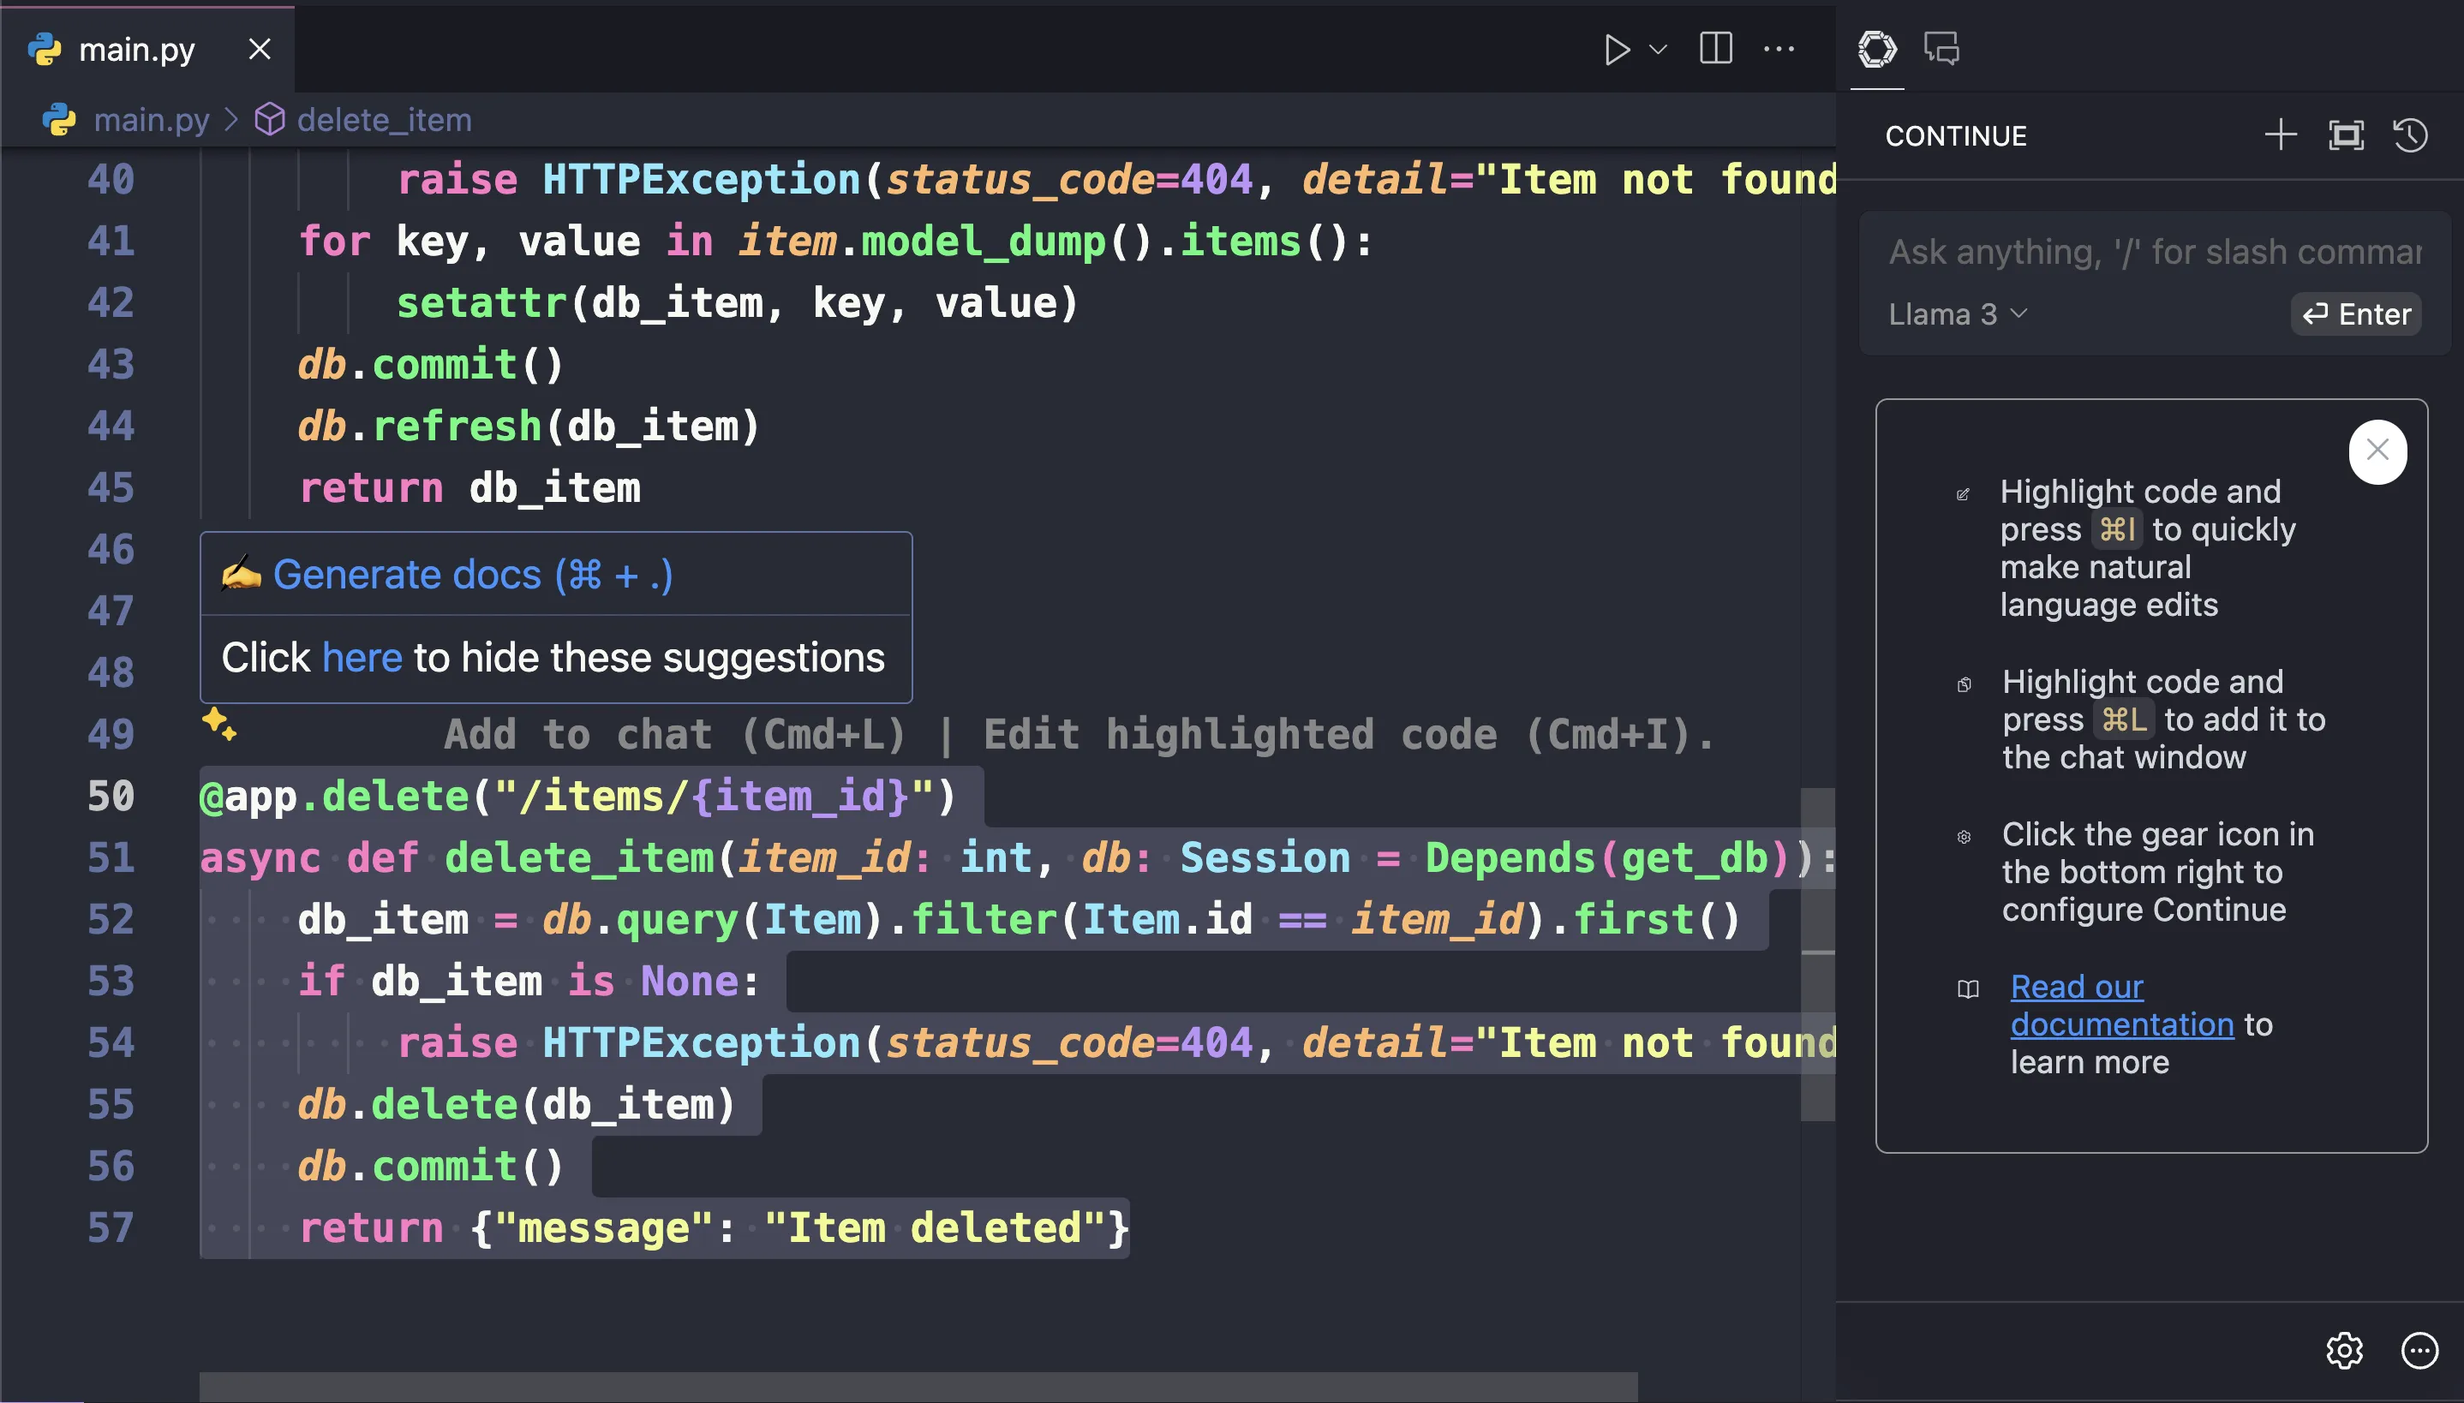
Task: Click the book icon beside documentation link
Action: click(1968, 988)
